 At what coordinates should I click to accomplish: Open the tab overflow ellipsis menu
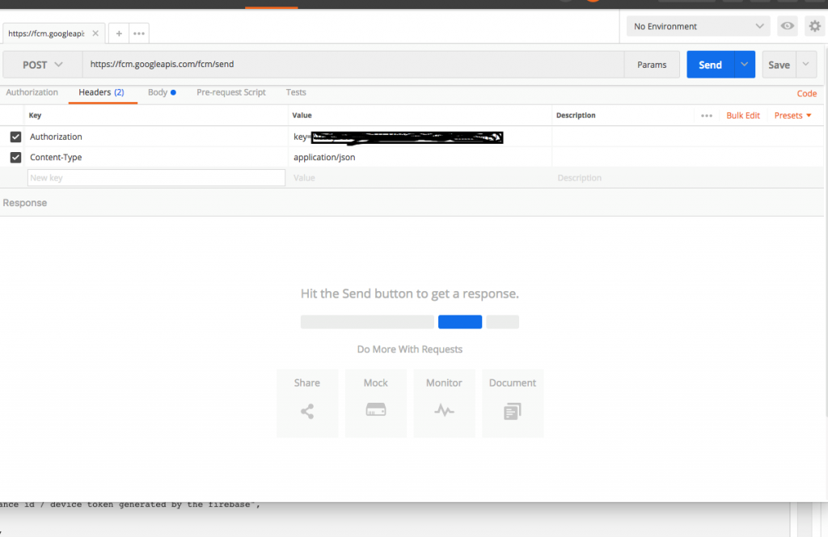(x=138, y=32)
